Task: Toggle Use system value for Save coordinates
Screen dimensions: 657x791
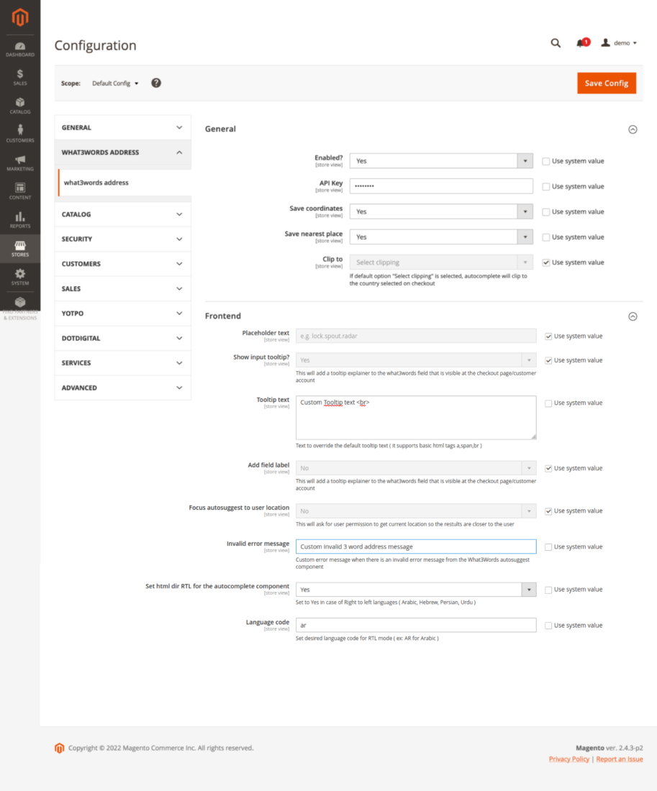Action: [546, 212]
